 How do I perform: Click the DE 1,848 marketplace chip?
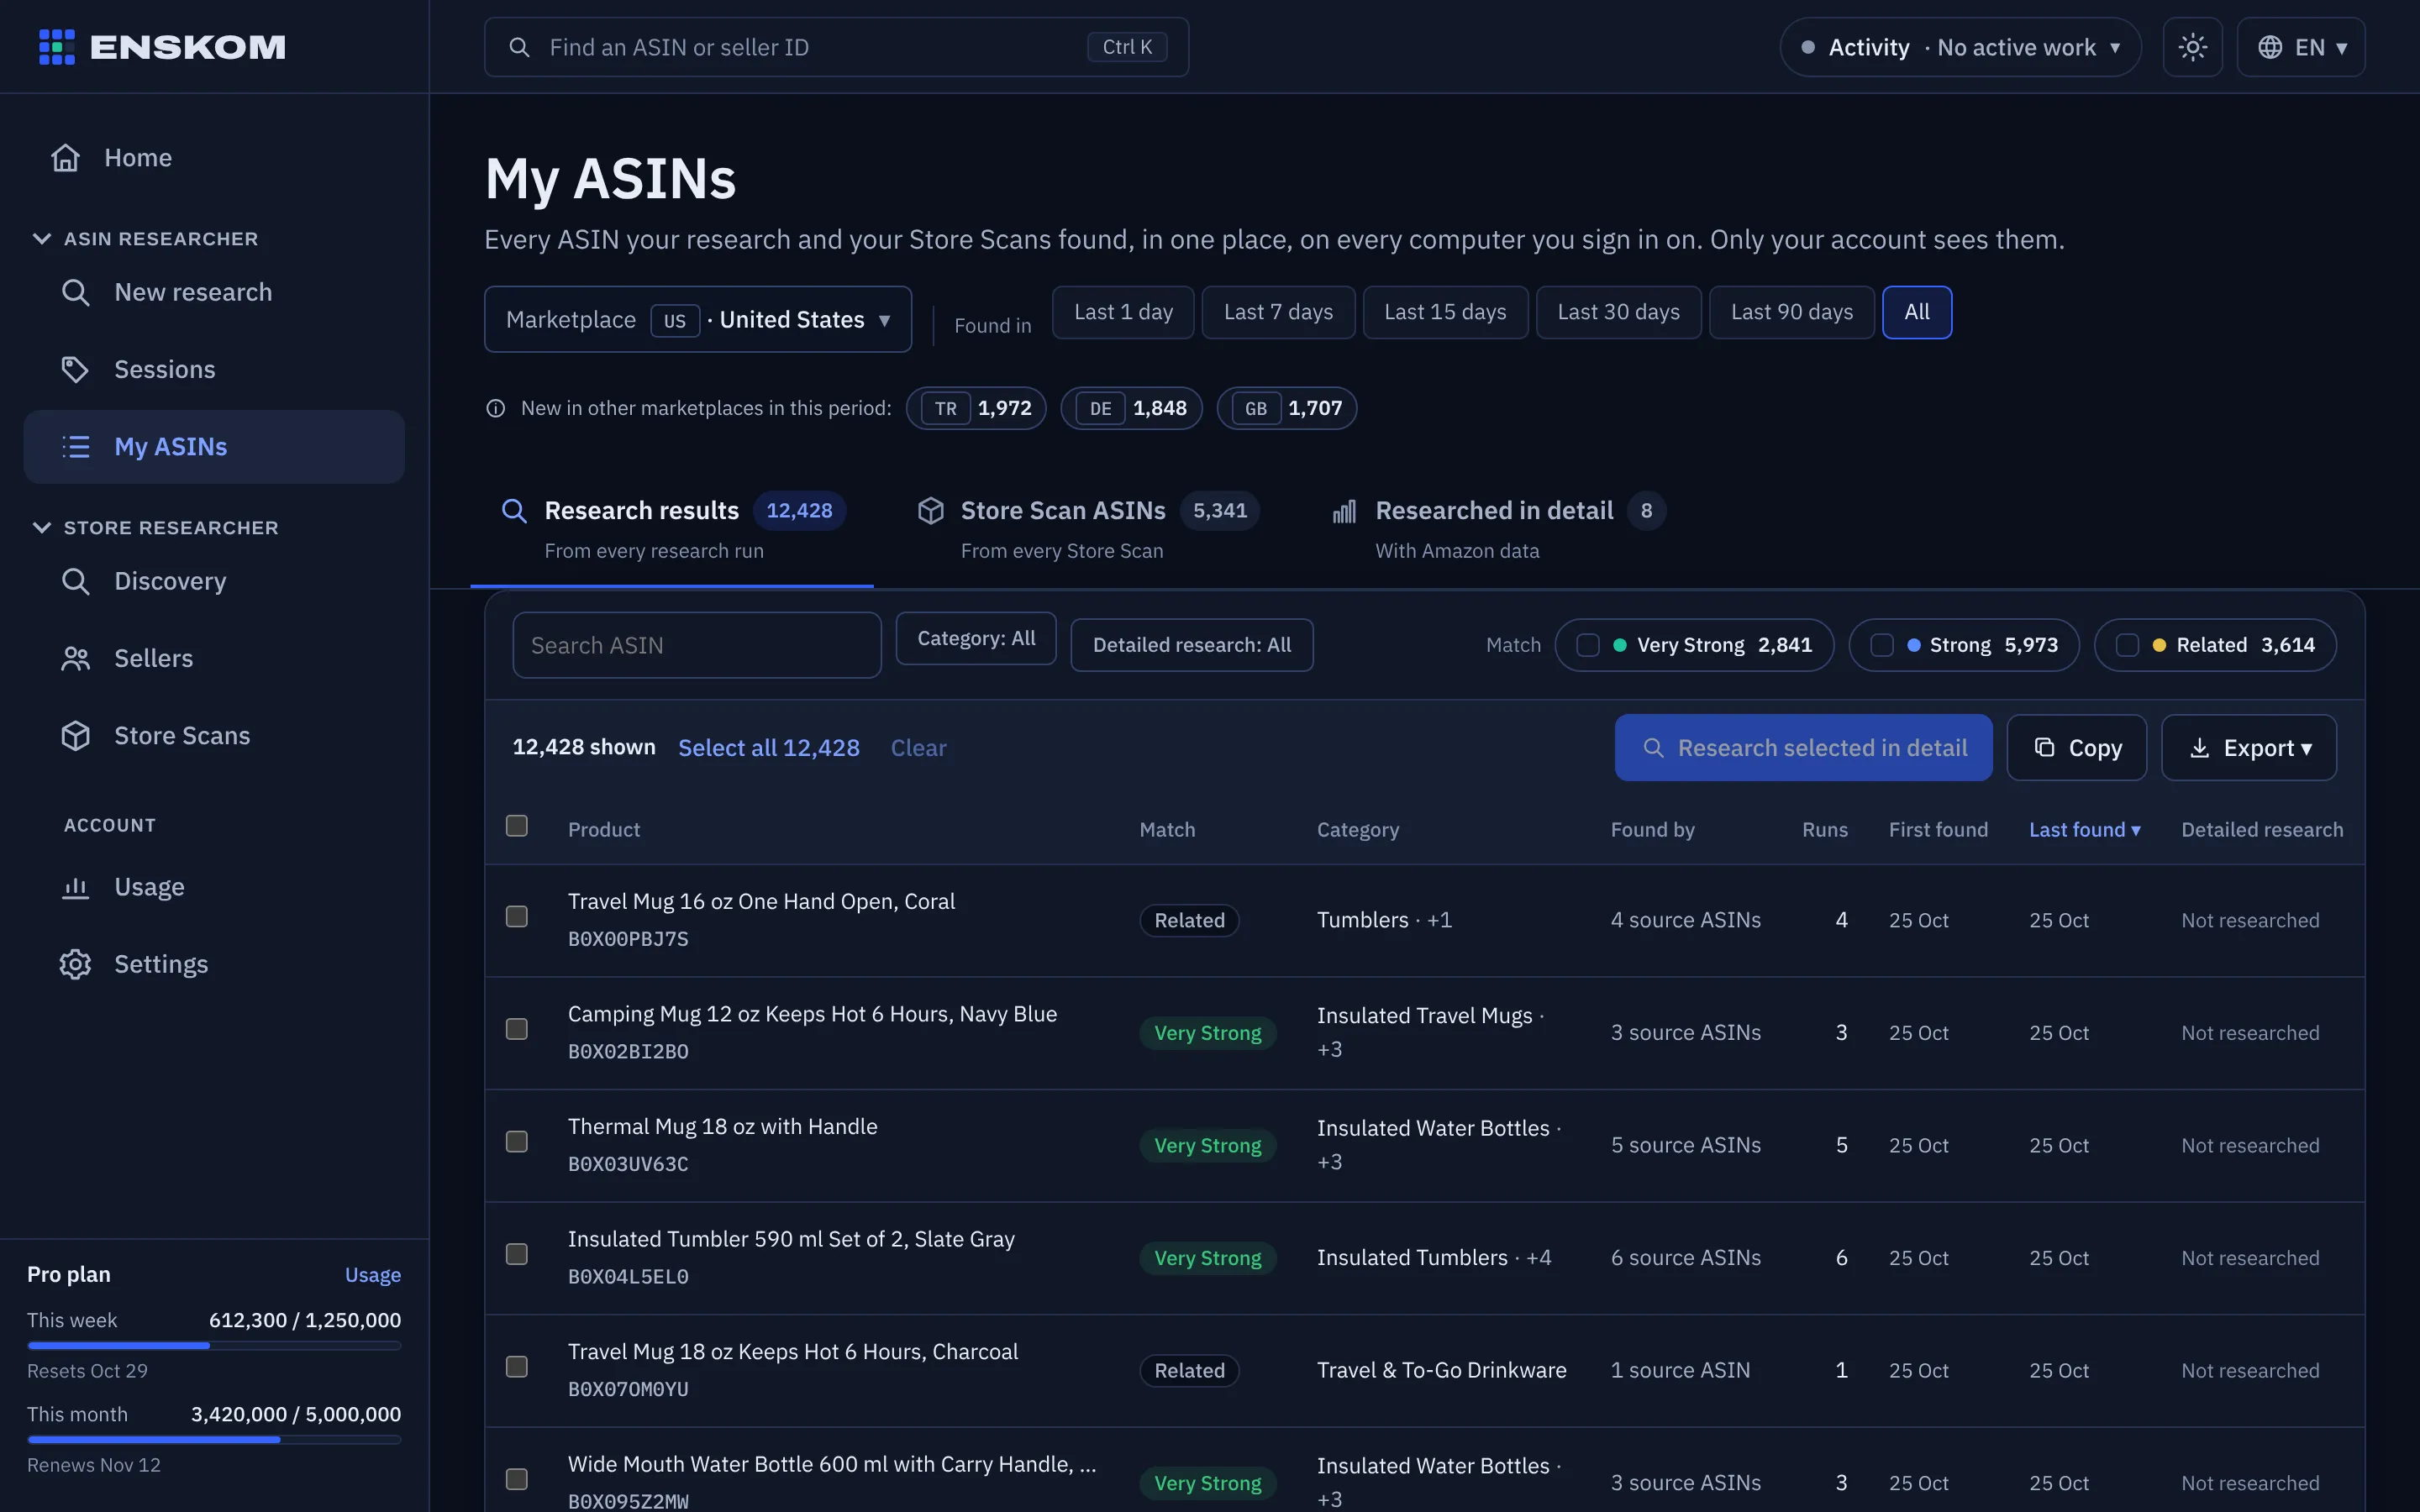(x=1131, y=408)
